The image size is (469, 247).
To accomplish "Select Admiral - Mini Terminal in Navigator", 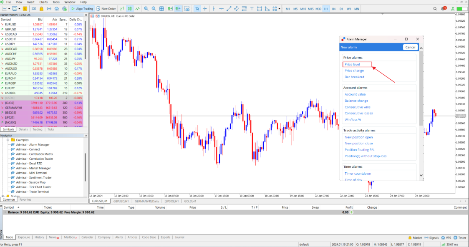I will coord(31,173).
